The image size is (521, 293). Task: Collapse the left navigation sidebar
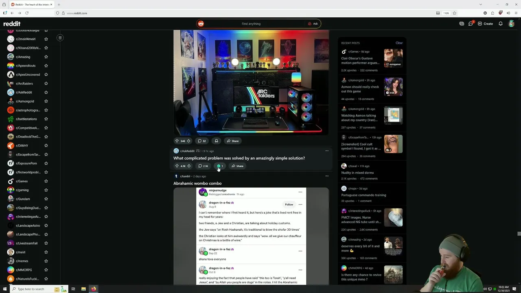click(60, 38)
